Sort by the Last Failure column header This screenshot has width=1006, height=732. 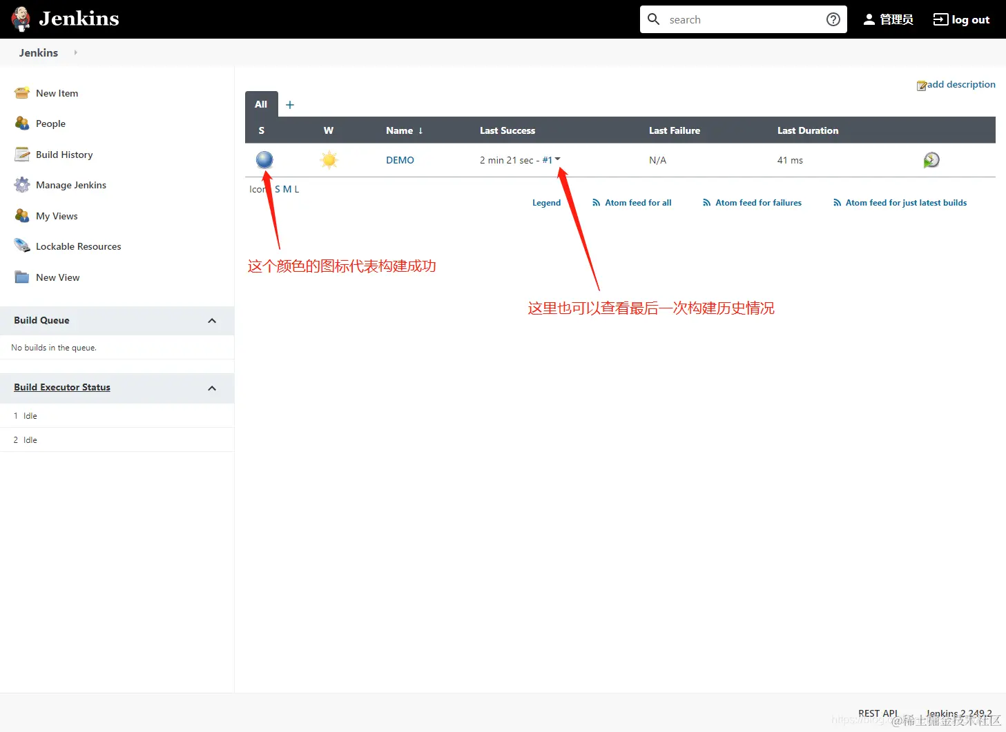tap(675, 130)
